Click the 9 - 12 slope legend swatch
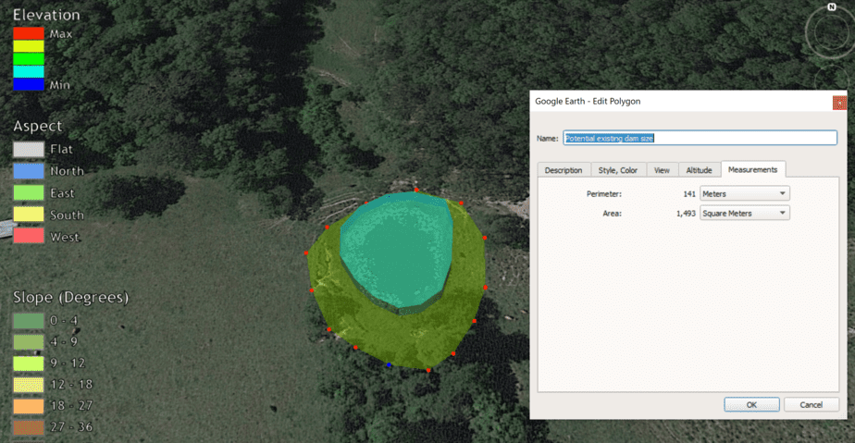This screenshot has width=855, height=443. (29, 363)
